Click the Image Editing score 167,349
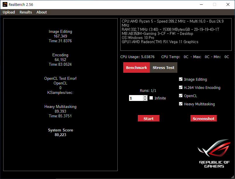The height and width of the screenshot is (179, 235). coord(60,36)
